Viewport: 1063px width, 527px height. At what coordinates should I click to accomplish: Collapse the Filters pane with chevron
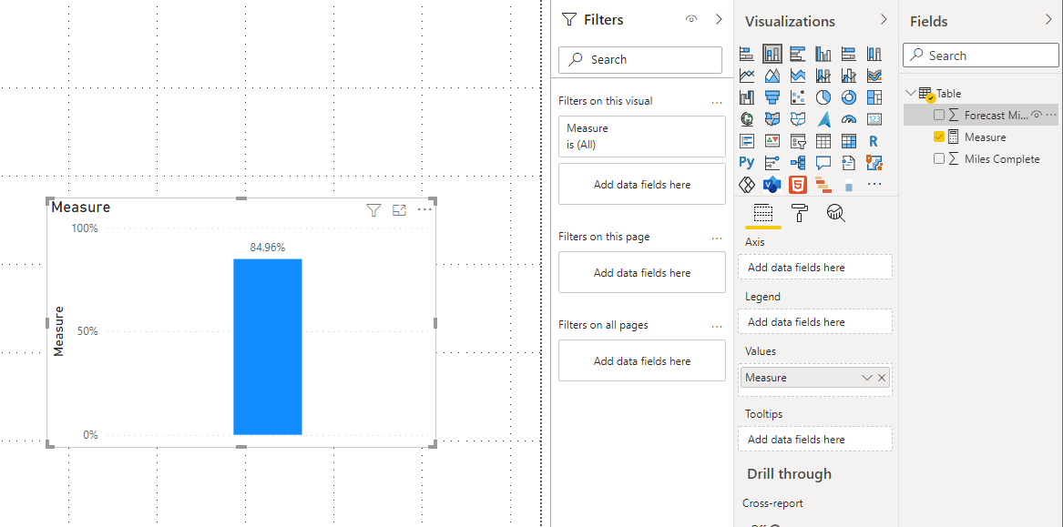(720, 20)
